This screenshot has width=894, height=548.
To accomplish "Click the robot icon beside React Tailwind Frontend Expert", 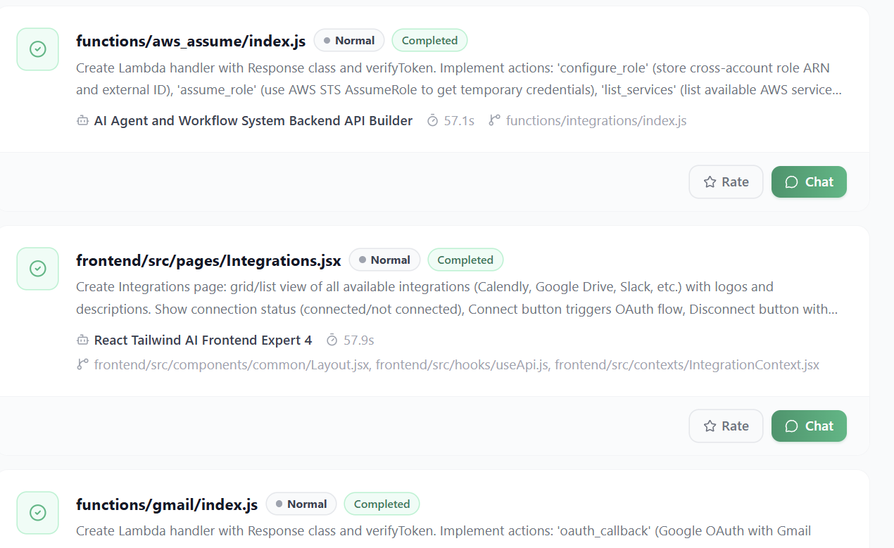I will [82, 340].
